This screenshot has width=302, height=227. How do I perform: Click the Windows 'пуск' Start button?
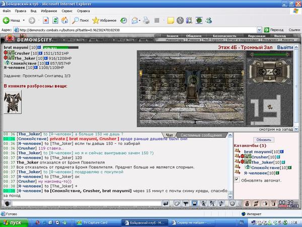[x=14, y=222]
